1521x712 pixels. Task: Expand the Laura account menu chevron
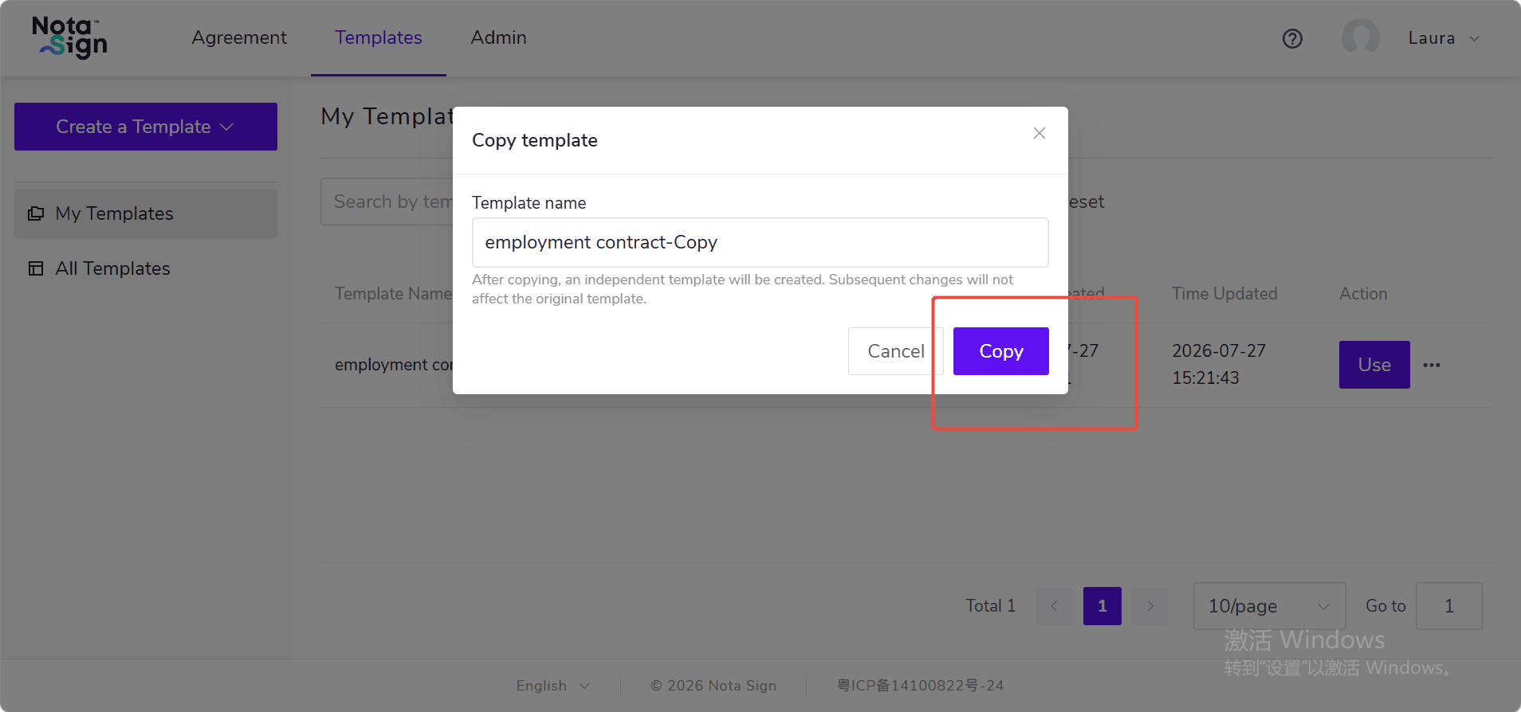click(1474, 38)
